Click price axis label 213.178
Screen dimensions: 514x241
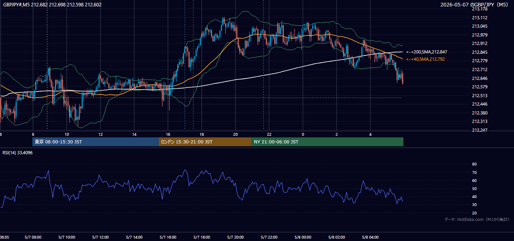click(x=479, y=9)
